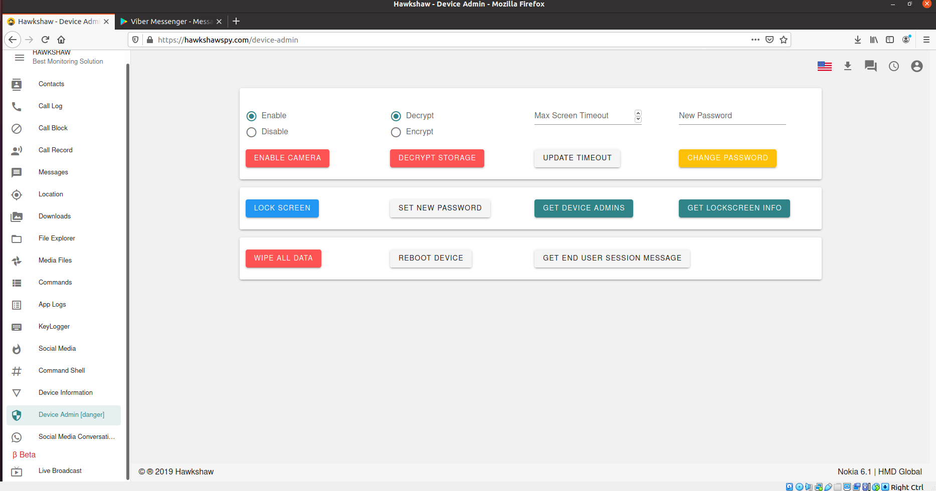Click the REBOOT DEVICE button
The height and width of the screenshot is (491, 936).
(x=431, y=258)
